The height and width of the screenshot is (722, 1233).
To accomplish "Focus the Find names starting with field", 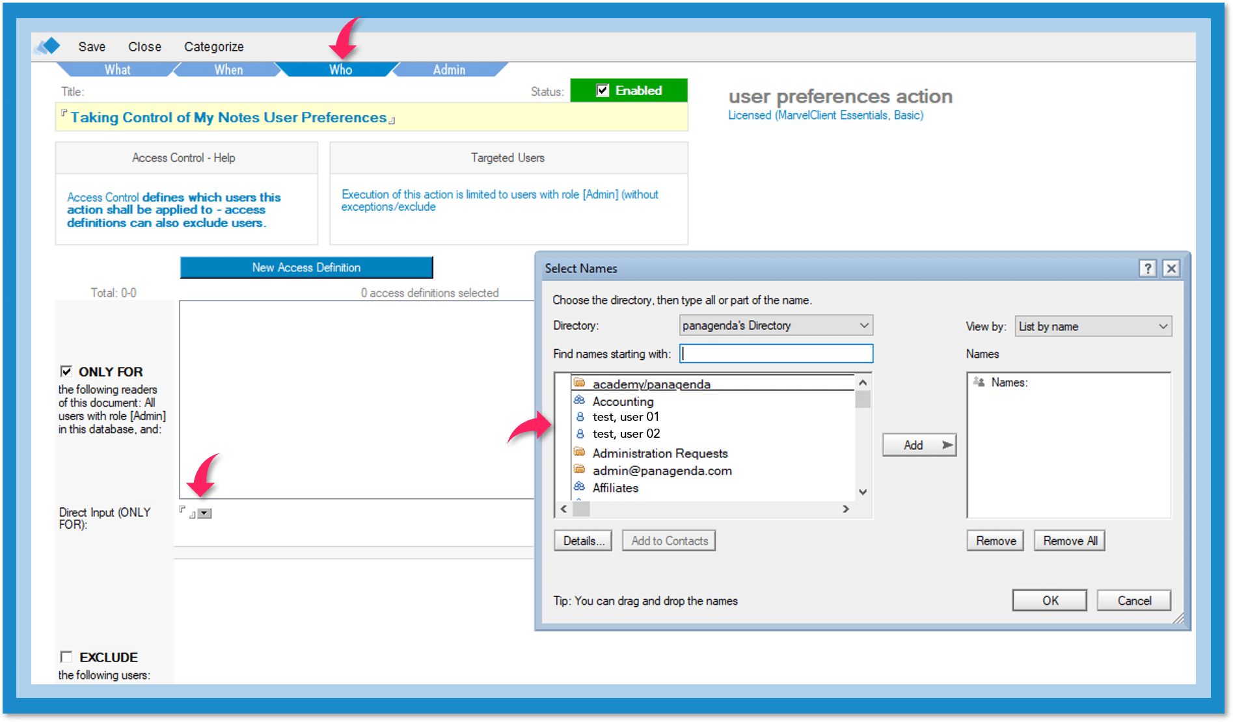I will click(776, 354).
